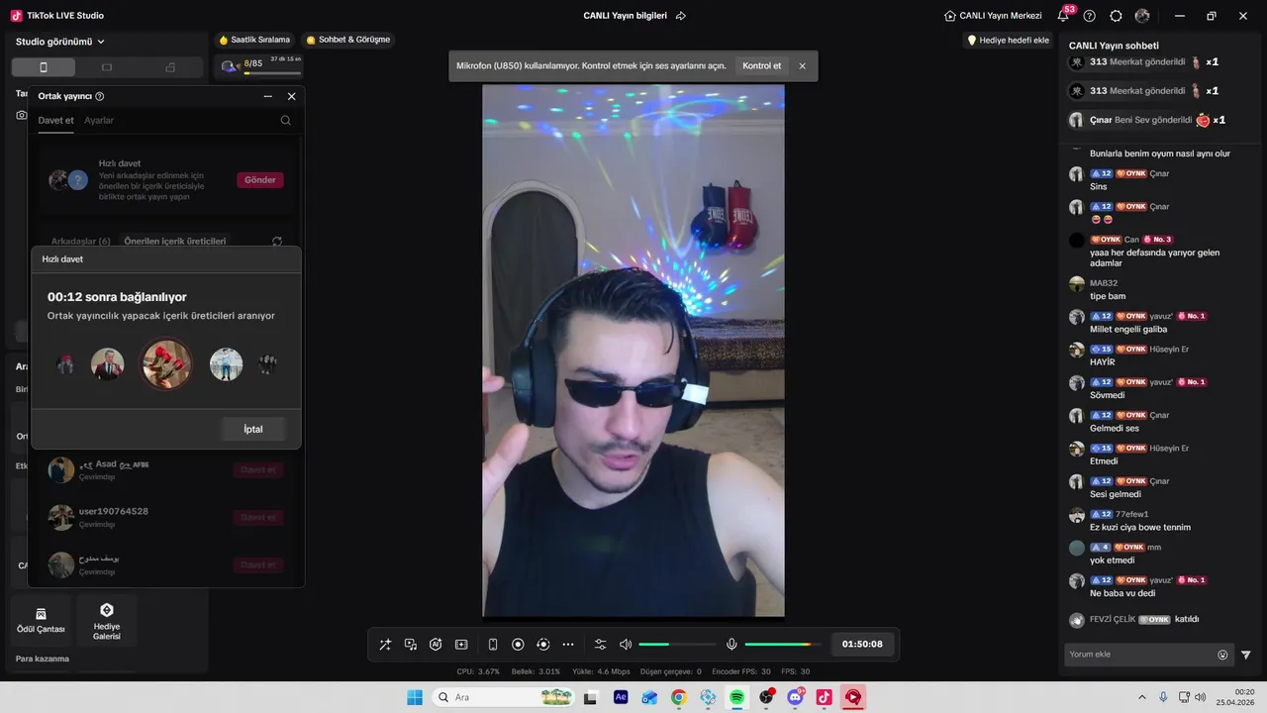
Task: Click Kontrol et in microphone notification
Action: click(761, 66)
